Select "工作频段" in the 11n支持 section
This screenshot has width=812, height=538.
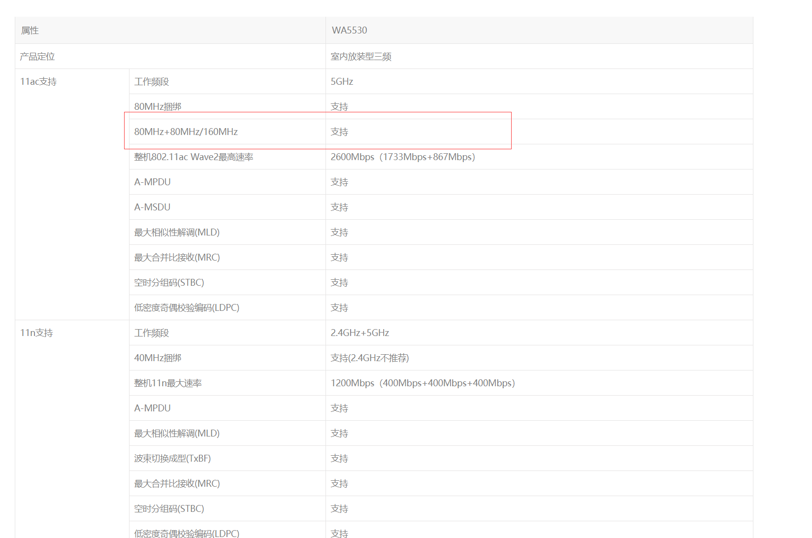click(152, 333)
